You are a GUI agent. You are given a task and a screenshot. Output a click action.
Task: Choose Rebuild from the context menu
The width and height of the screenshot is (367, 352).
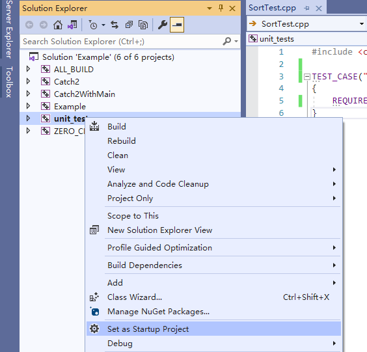[x=213, y=141]
